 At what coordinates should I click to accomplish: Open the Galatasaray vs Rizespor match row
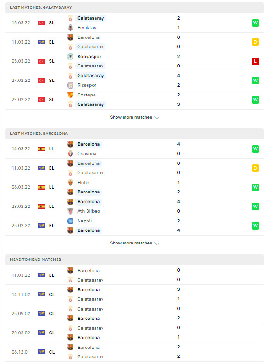click(x=134, y=81)
